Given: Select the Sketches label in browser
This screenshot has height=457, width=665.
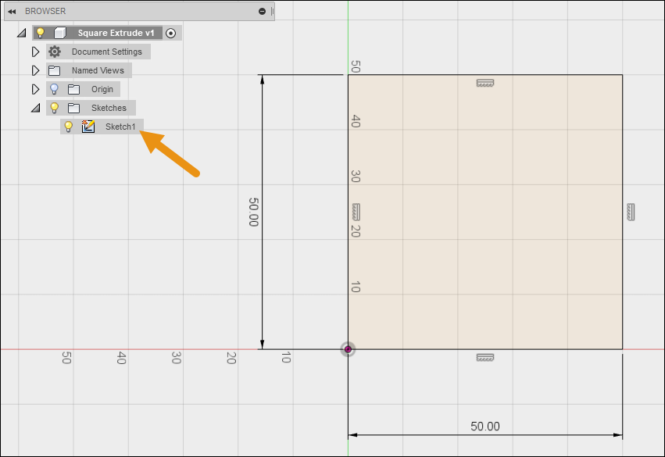Looking at the screenshot, I should (x=109, y=108).
